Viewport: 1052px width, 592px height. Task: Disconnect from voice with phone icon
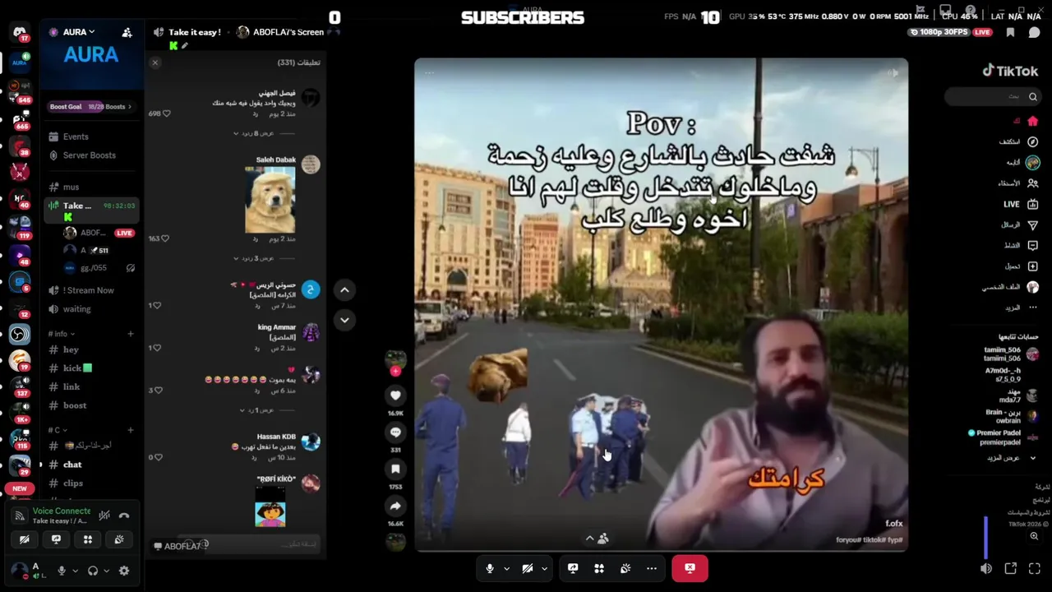[124, 516]
